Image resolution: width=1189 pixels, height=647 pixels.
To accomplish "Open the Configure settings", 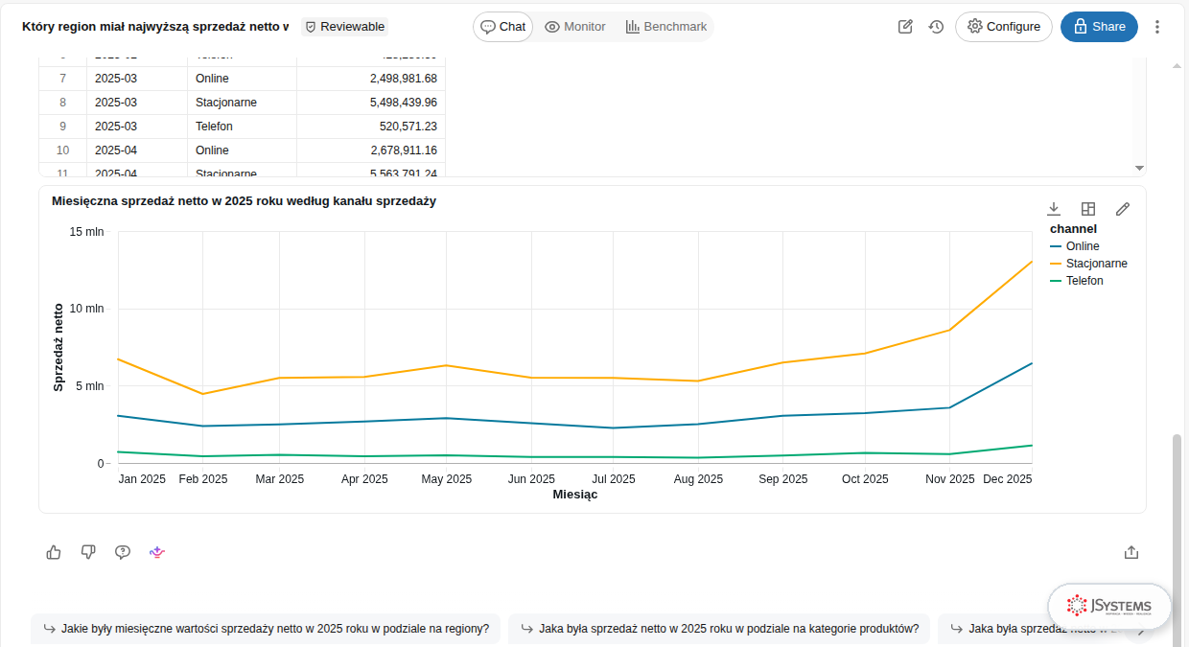I will coord(1004,27).
